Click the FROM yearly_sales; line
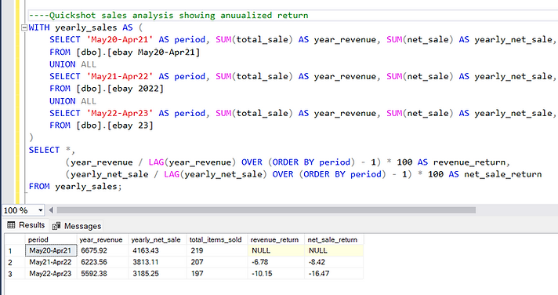The width and height of the screenshot is (558, 295). [75, 186]
